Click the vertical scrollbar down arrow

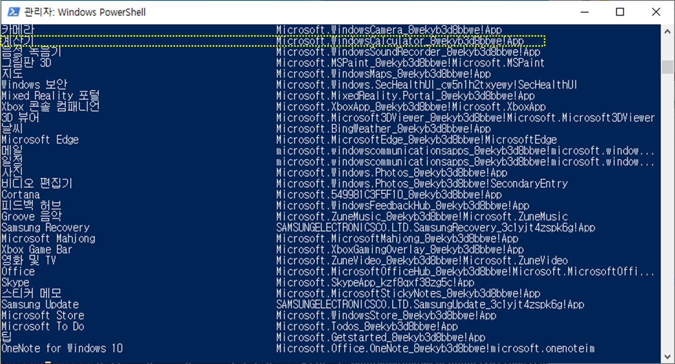(667, 357)
